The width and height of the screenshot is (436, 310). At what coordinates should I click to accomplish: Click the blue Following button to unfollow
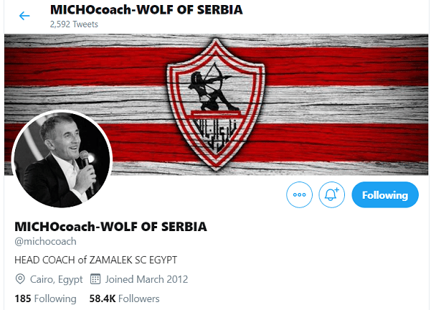tap(385, 194)
